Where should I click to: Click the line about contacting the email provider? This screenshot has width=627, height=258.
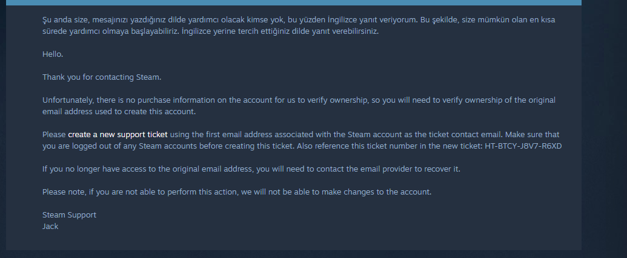pyautogui.click(x=251, y=169)
